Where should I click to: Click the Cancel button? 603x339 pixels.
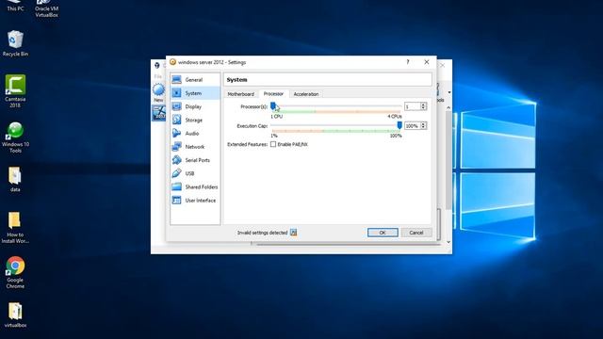(416, 233)
